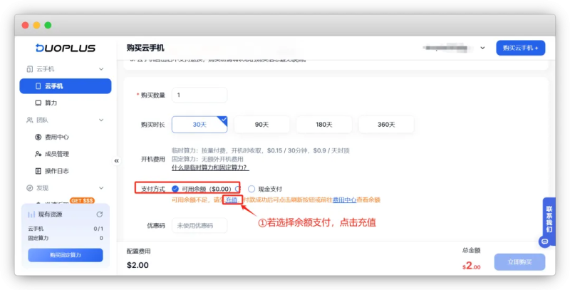Viewport: 570px width, 290px height.
Task: Click the DUOPLUS logo
Action: (66, 48)
